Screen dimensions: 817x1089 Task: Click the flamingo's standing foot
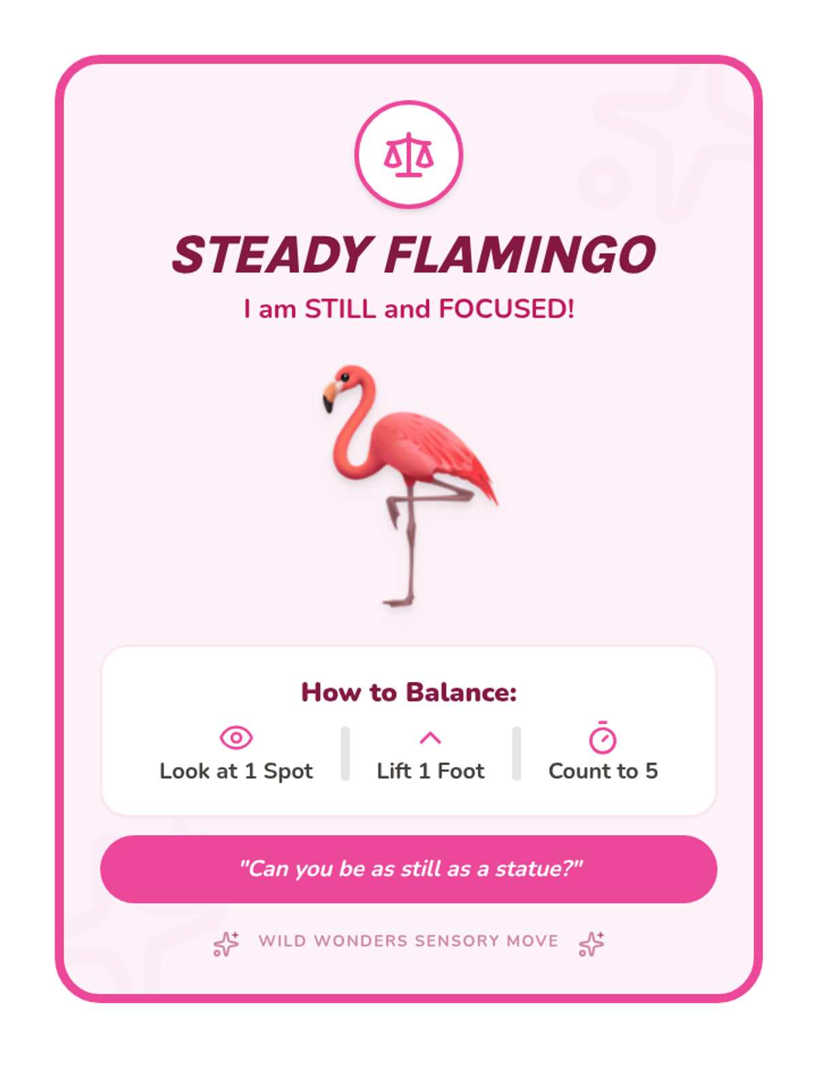click(x=399, y=601)
